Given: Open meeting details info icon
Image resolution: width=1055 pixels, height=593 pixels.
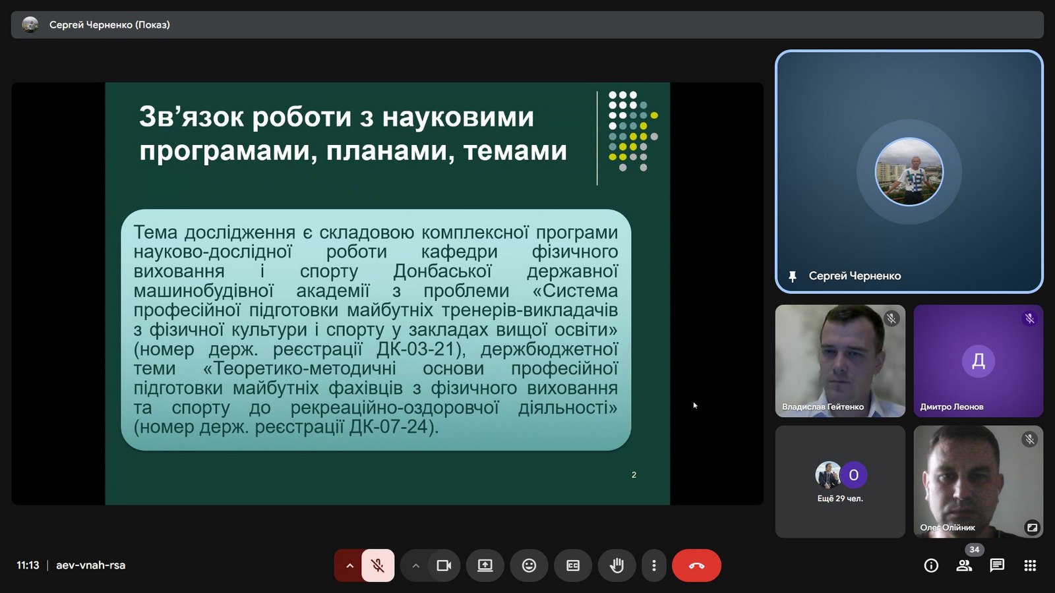Looking at the screenshot, I should point(931,565).
